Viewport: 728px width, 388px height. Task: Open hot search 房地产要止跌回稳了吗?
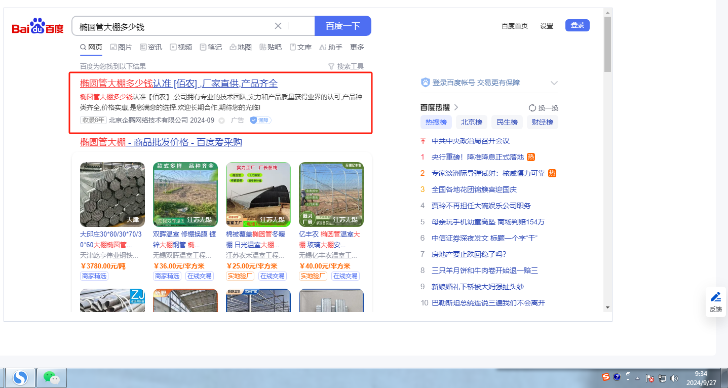pyautogui.click(x=469, y=254)
